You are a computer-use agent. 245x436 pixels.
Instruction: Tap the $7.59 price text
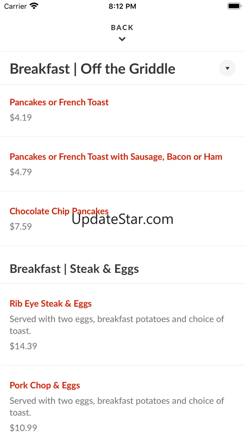point(21,227)
